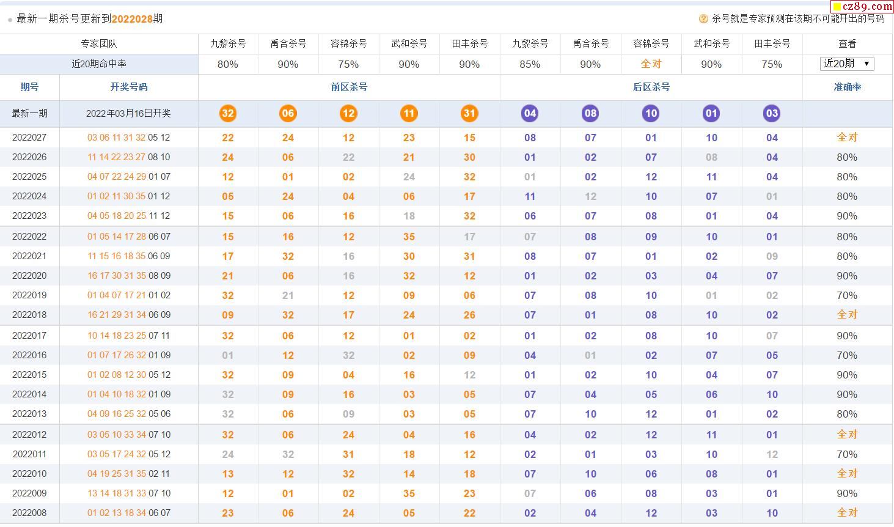Select the purple ball 03 in latest row

pos(772,113)
